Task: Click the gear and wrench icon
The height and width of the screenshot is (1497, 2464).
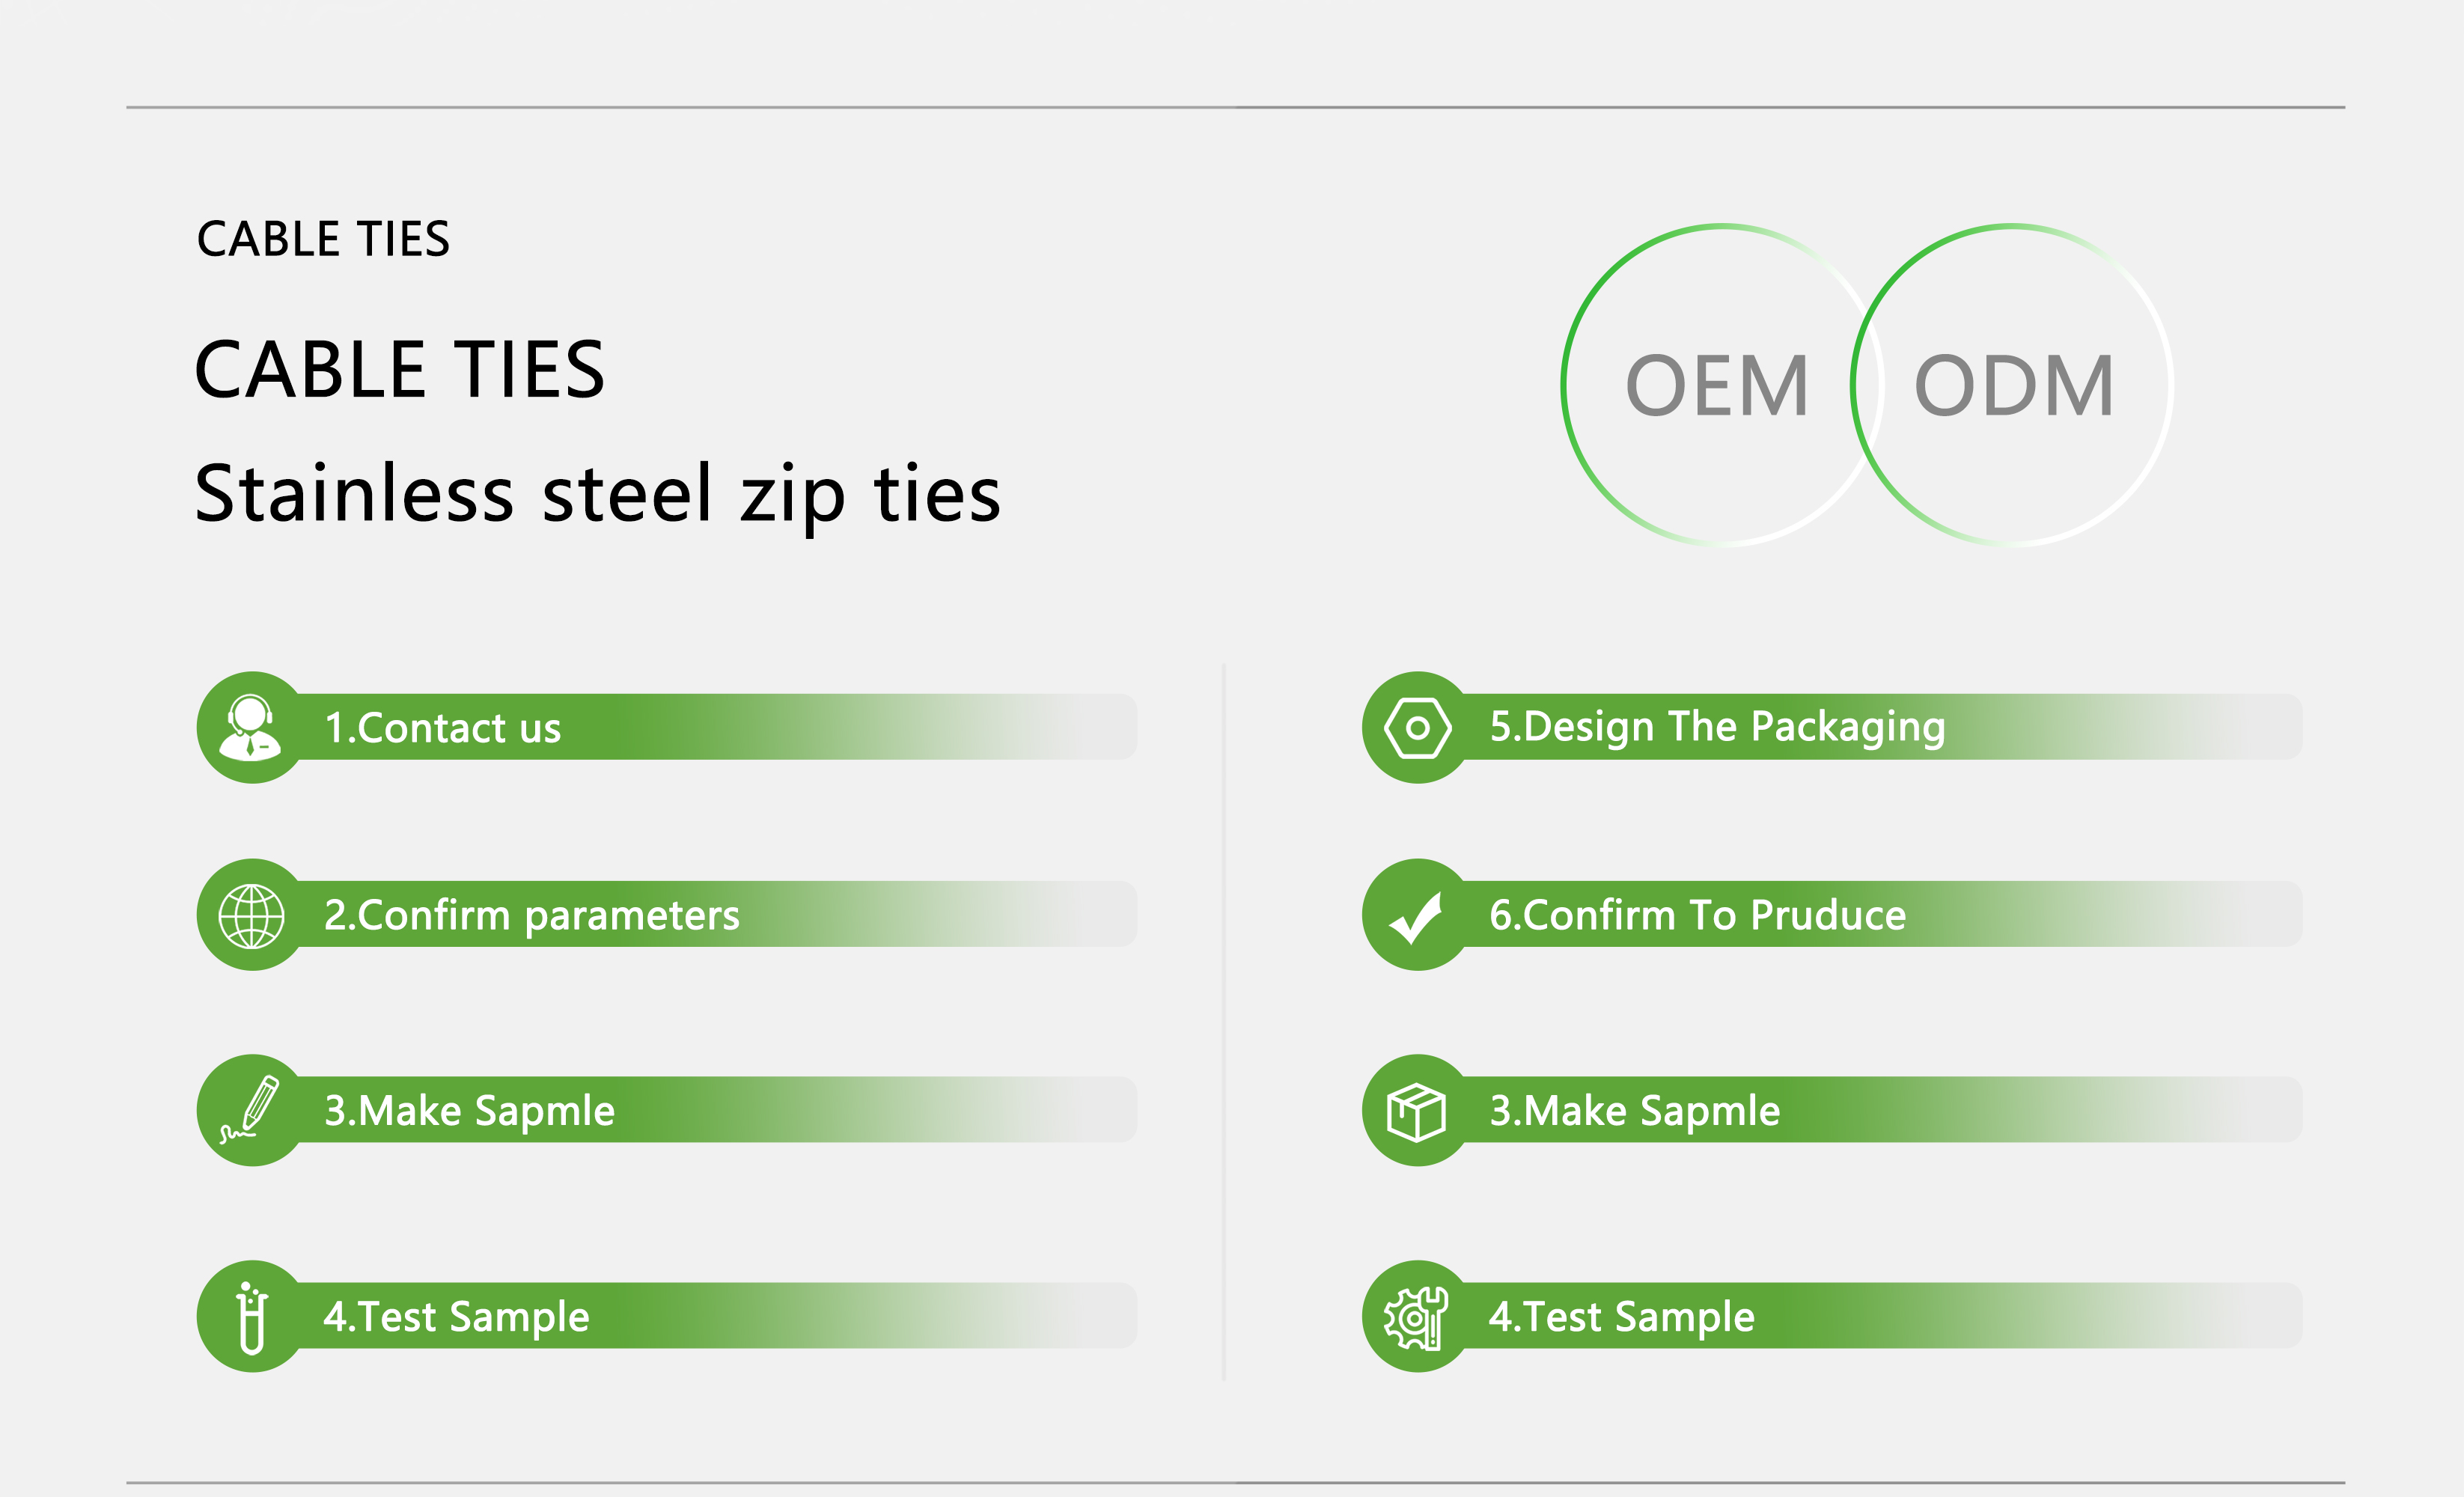Action: click(1416, 1318)
